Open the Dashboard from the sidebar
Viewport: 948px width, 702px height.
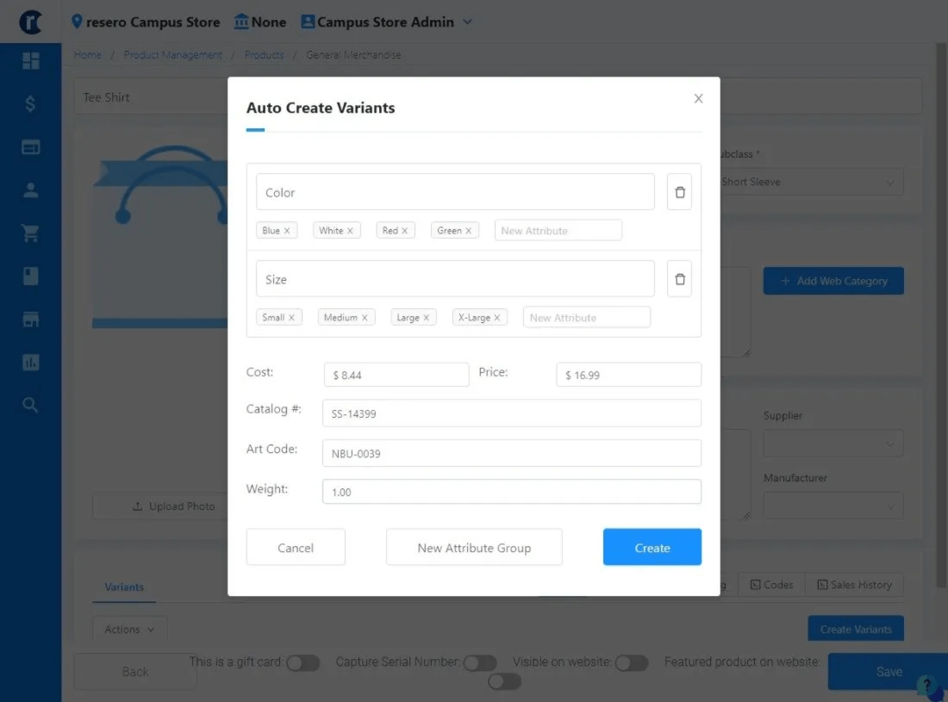pos(31,61)
